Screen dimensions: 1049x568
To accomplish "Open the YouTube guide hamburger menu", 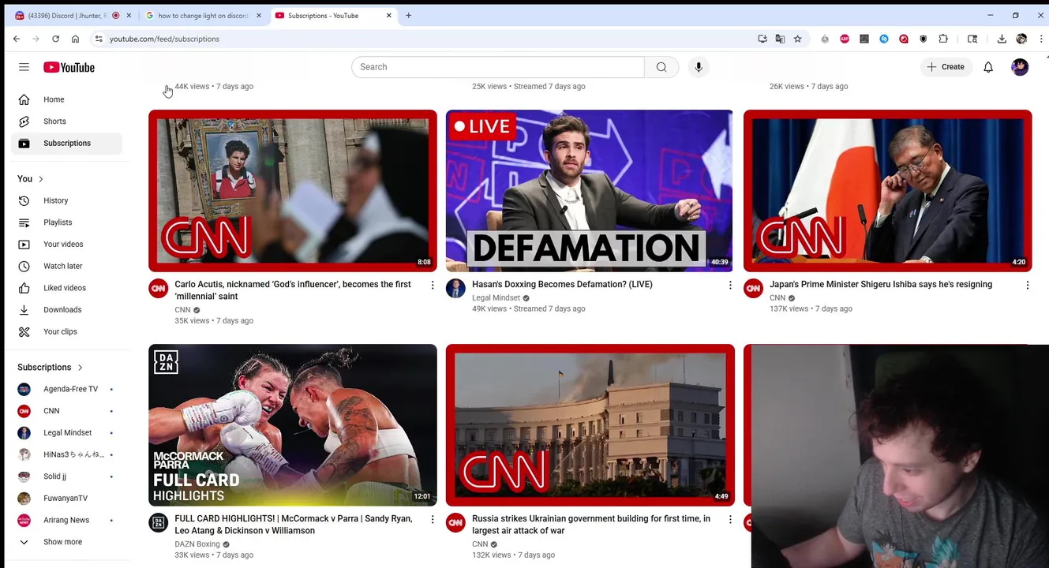I will pyautogui.click(x=24, y=67).
